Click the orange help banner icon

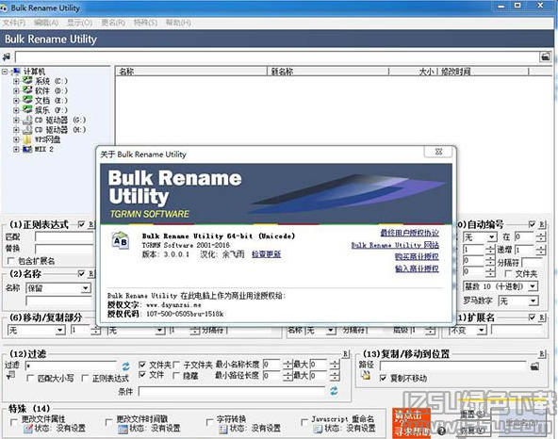pyautogui.click(x=411, y=423)
